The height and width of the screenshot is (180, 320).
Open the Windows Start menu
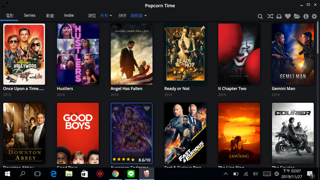pyautogui.click(x=8, y=174)
